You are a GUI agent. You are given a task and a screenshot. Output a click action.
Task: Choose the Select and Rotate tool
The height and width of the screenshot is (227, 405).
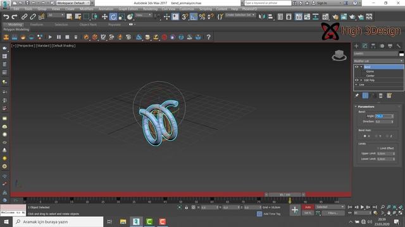tap(113, 17)
